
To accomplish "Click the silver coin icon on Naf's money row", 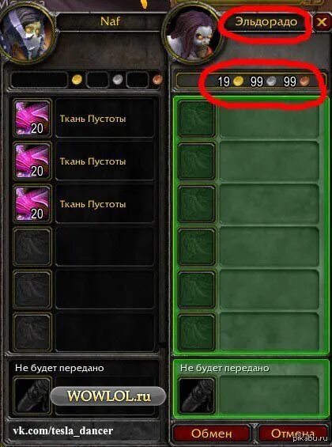I will click(117, 80).
